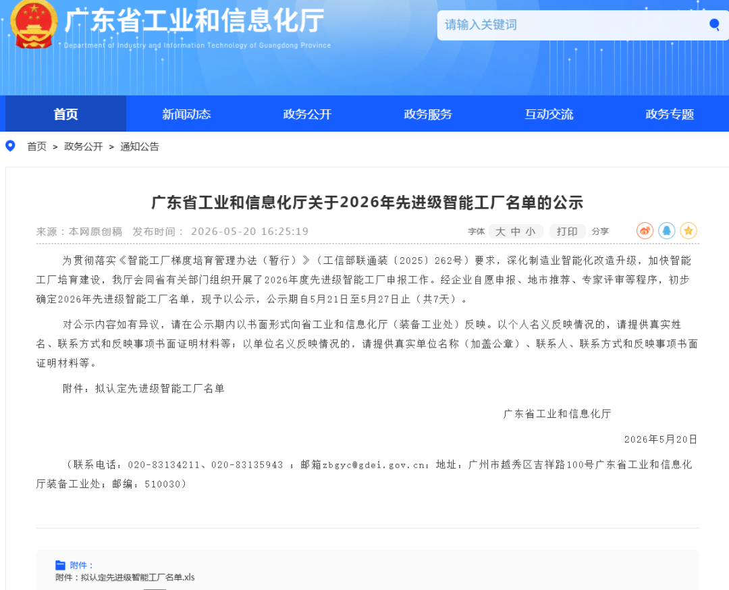Click the 打印 print button
729x590 pixels.
[x=567, y=232]
